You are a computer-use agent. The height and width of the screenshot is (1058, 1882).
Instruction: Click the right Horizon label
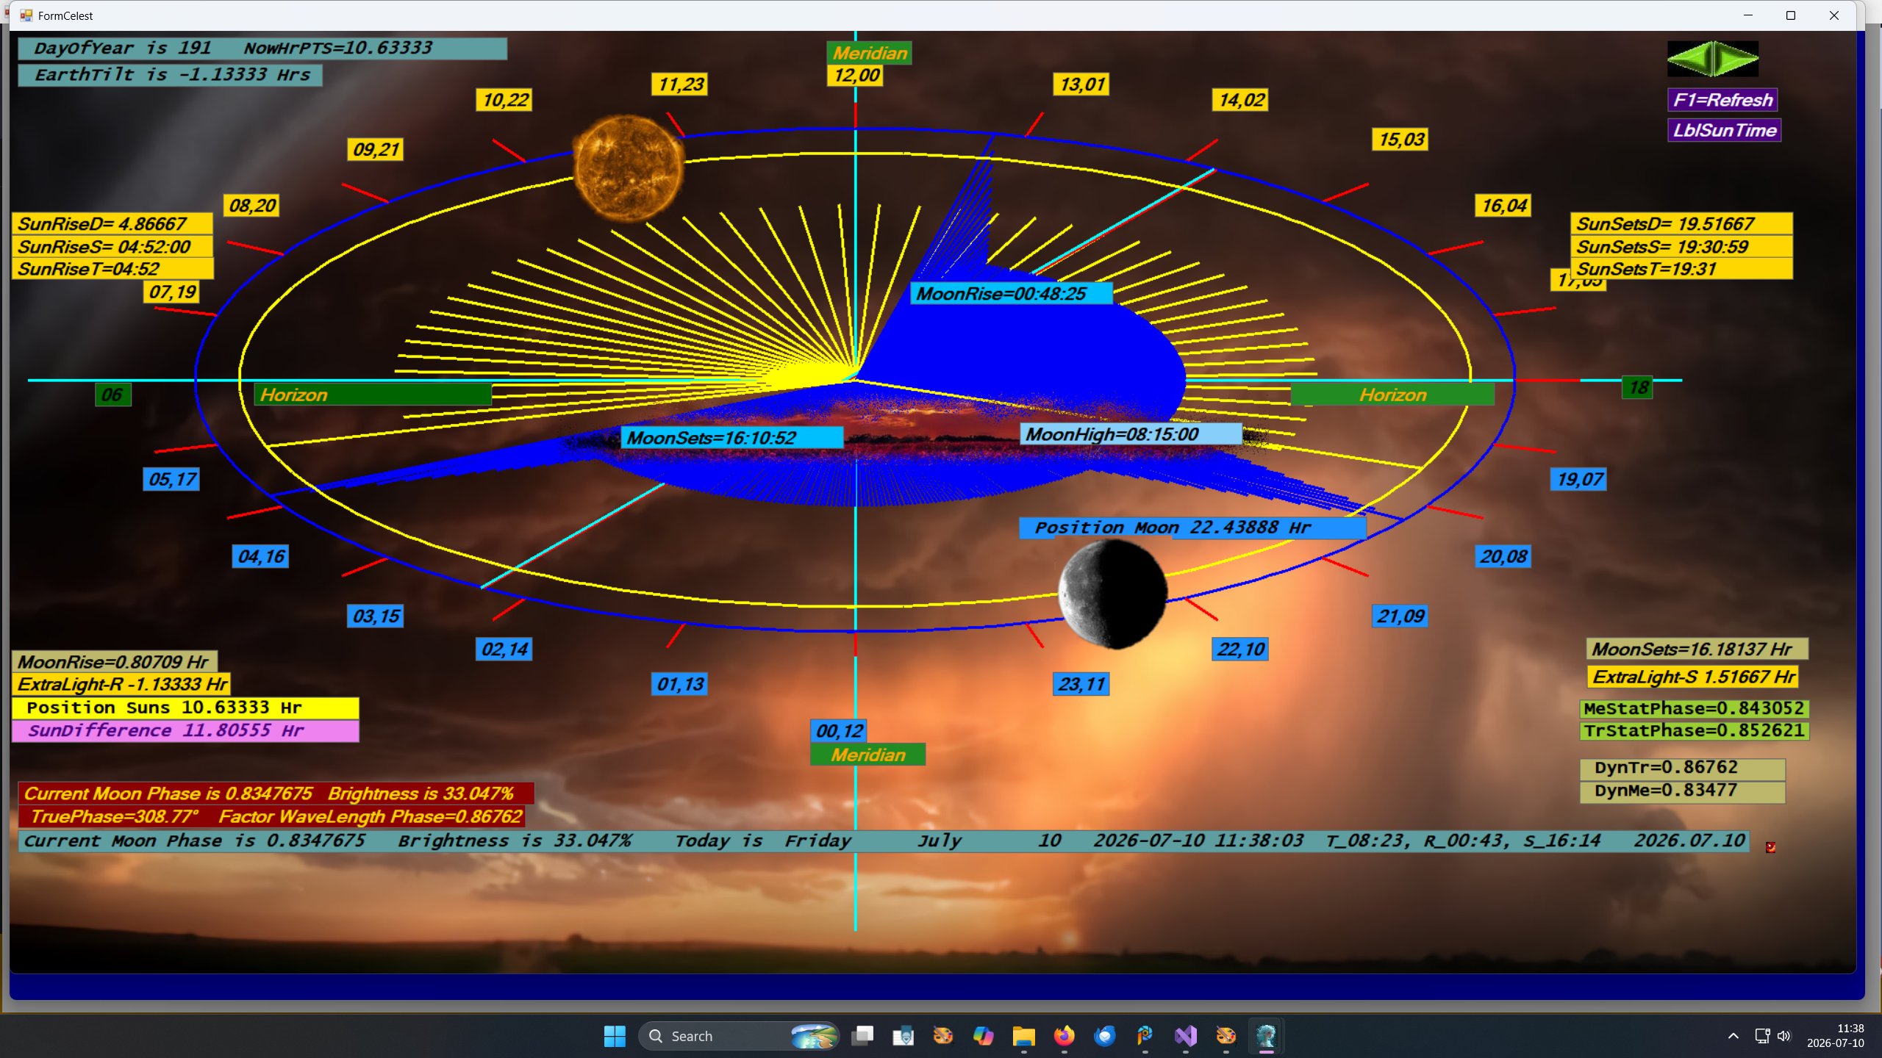(1392, 395)
